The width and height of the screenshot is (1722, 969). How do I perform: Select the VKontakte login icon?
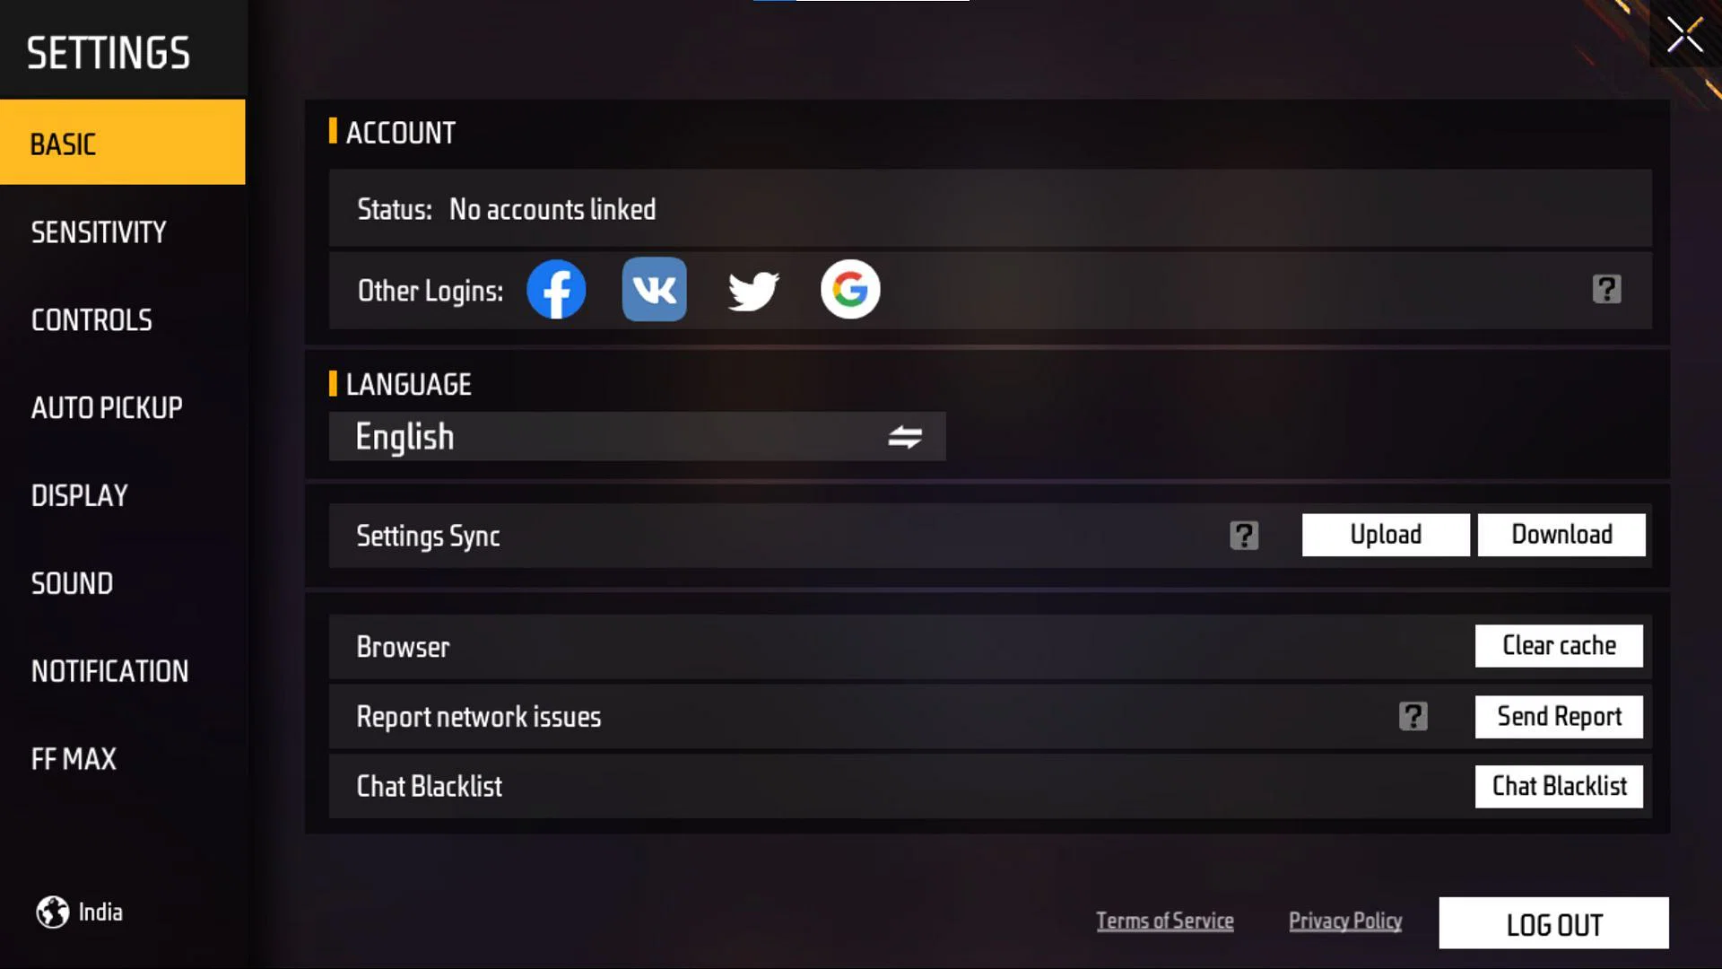pos(654,289)
